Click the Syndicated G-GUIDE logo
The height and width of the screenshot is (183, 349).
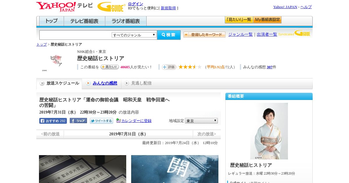pyautogui.click(x=294, y=33)
